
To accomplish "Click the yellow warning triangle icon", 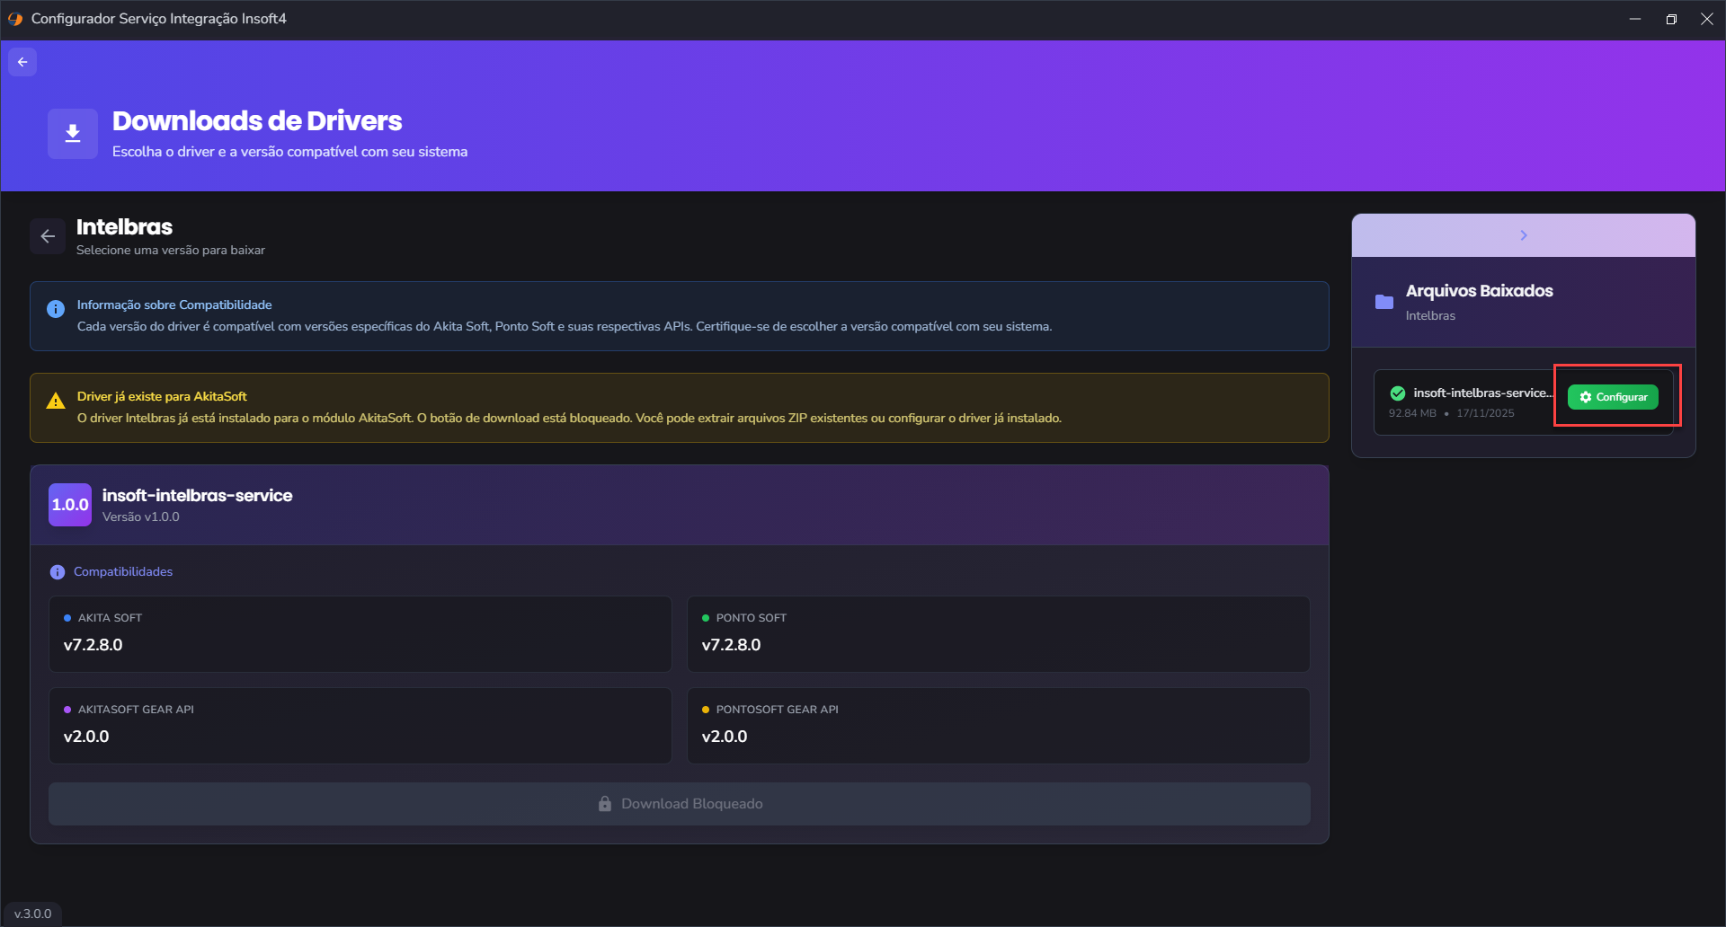I will [56, 401].
